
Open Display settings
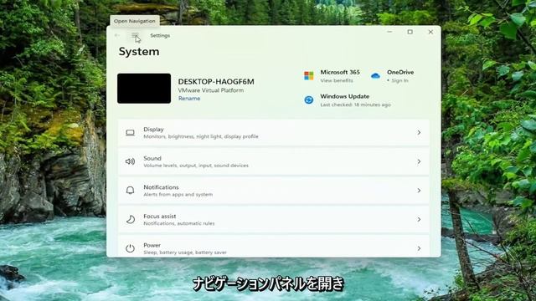(274, 133)
